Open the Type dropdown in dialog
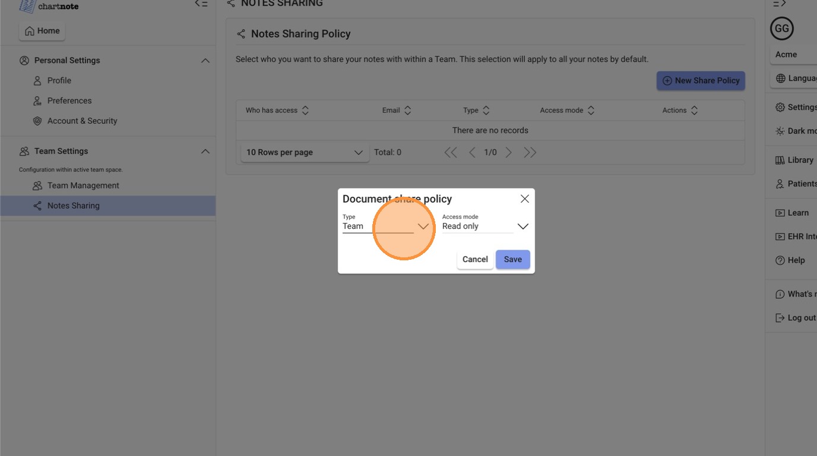The image size is (817, 456). pos(423,227)
